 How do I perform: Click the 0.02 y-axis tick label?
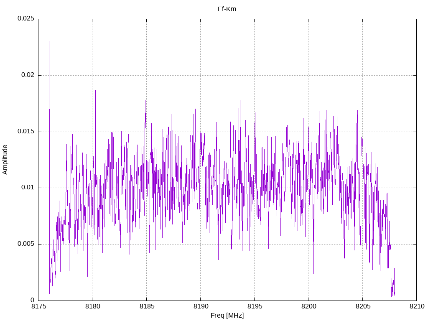click(x=28, y=75)
